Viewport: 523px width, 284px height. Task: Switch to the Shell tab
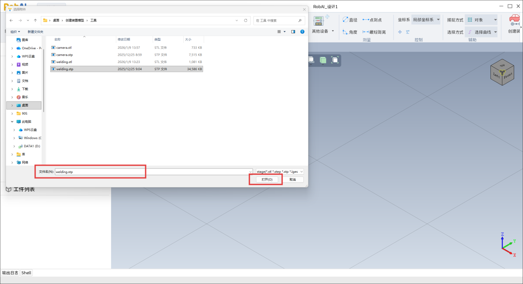[26, 273]
